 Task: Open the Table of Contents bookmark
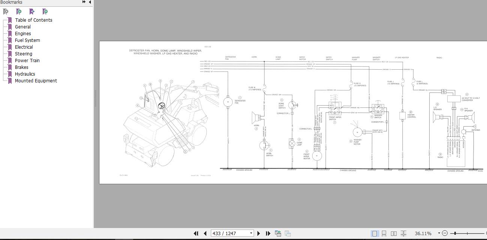(33, 20)
